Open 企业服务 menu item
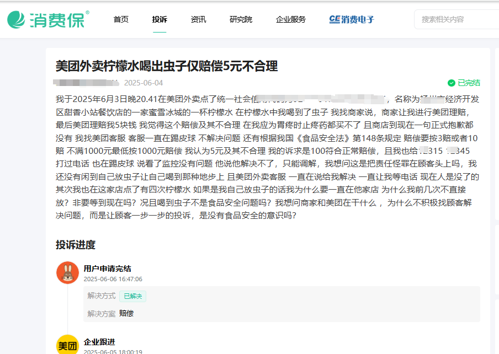 290,19
